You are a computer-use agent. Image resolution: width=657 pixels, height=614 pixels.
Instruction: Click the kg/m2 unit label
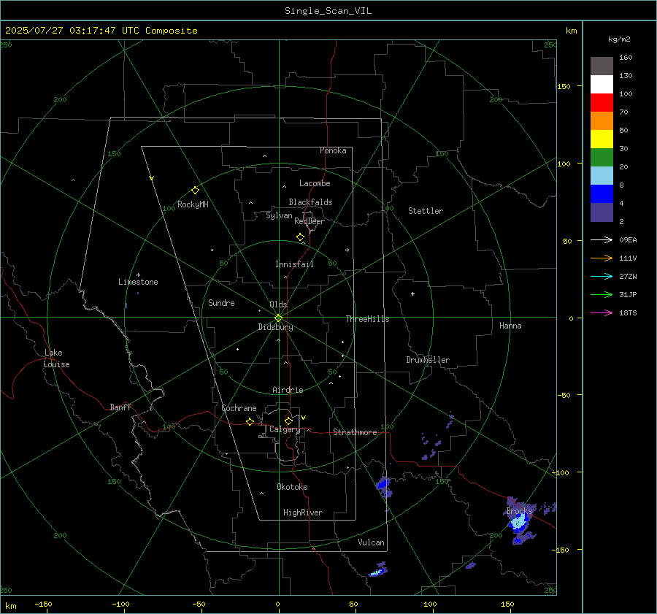click(x=619, y=39)
